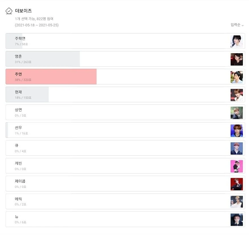
Task: Choose the 영훈 poll option
Action: coord(125,59)
